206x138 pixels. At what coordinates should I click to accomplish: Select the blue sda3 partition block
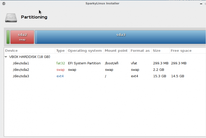[x=120, y=37]
